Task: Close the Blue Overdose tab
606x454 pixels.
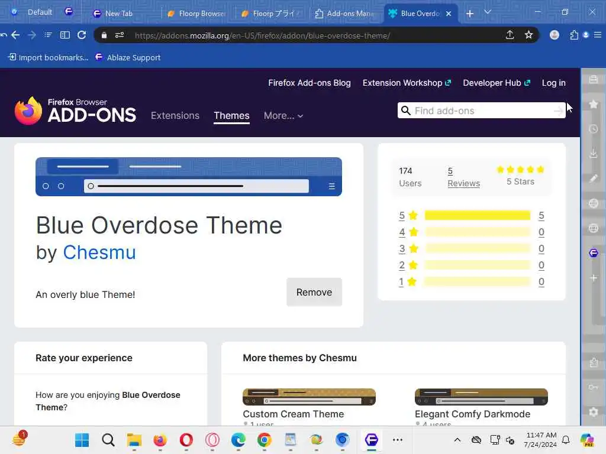Action: (x=449, y=14)
